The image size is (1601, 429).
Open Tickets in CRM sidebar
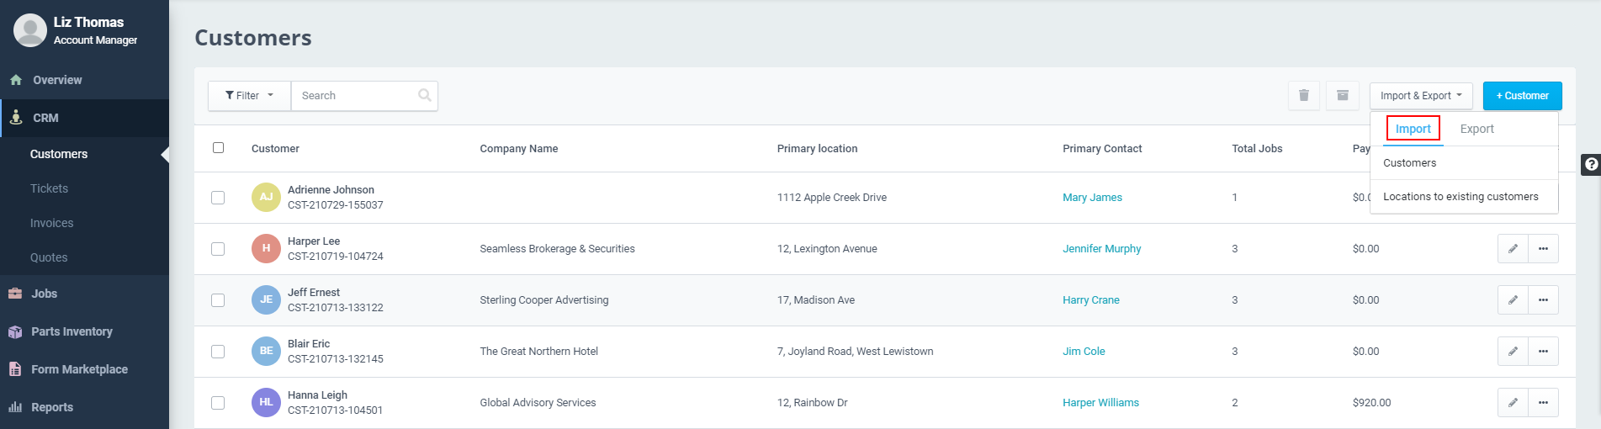(x=49, y=188)
